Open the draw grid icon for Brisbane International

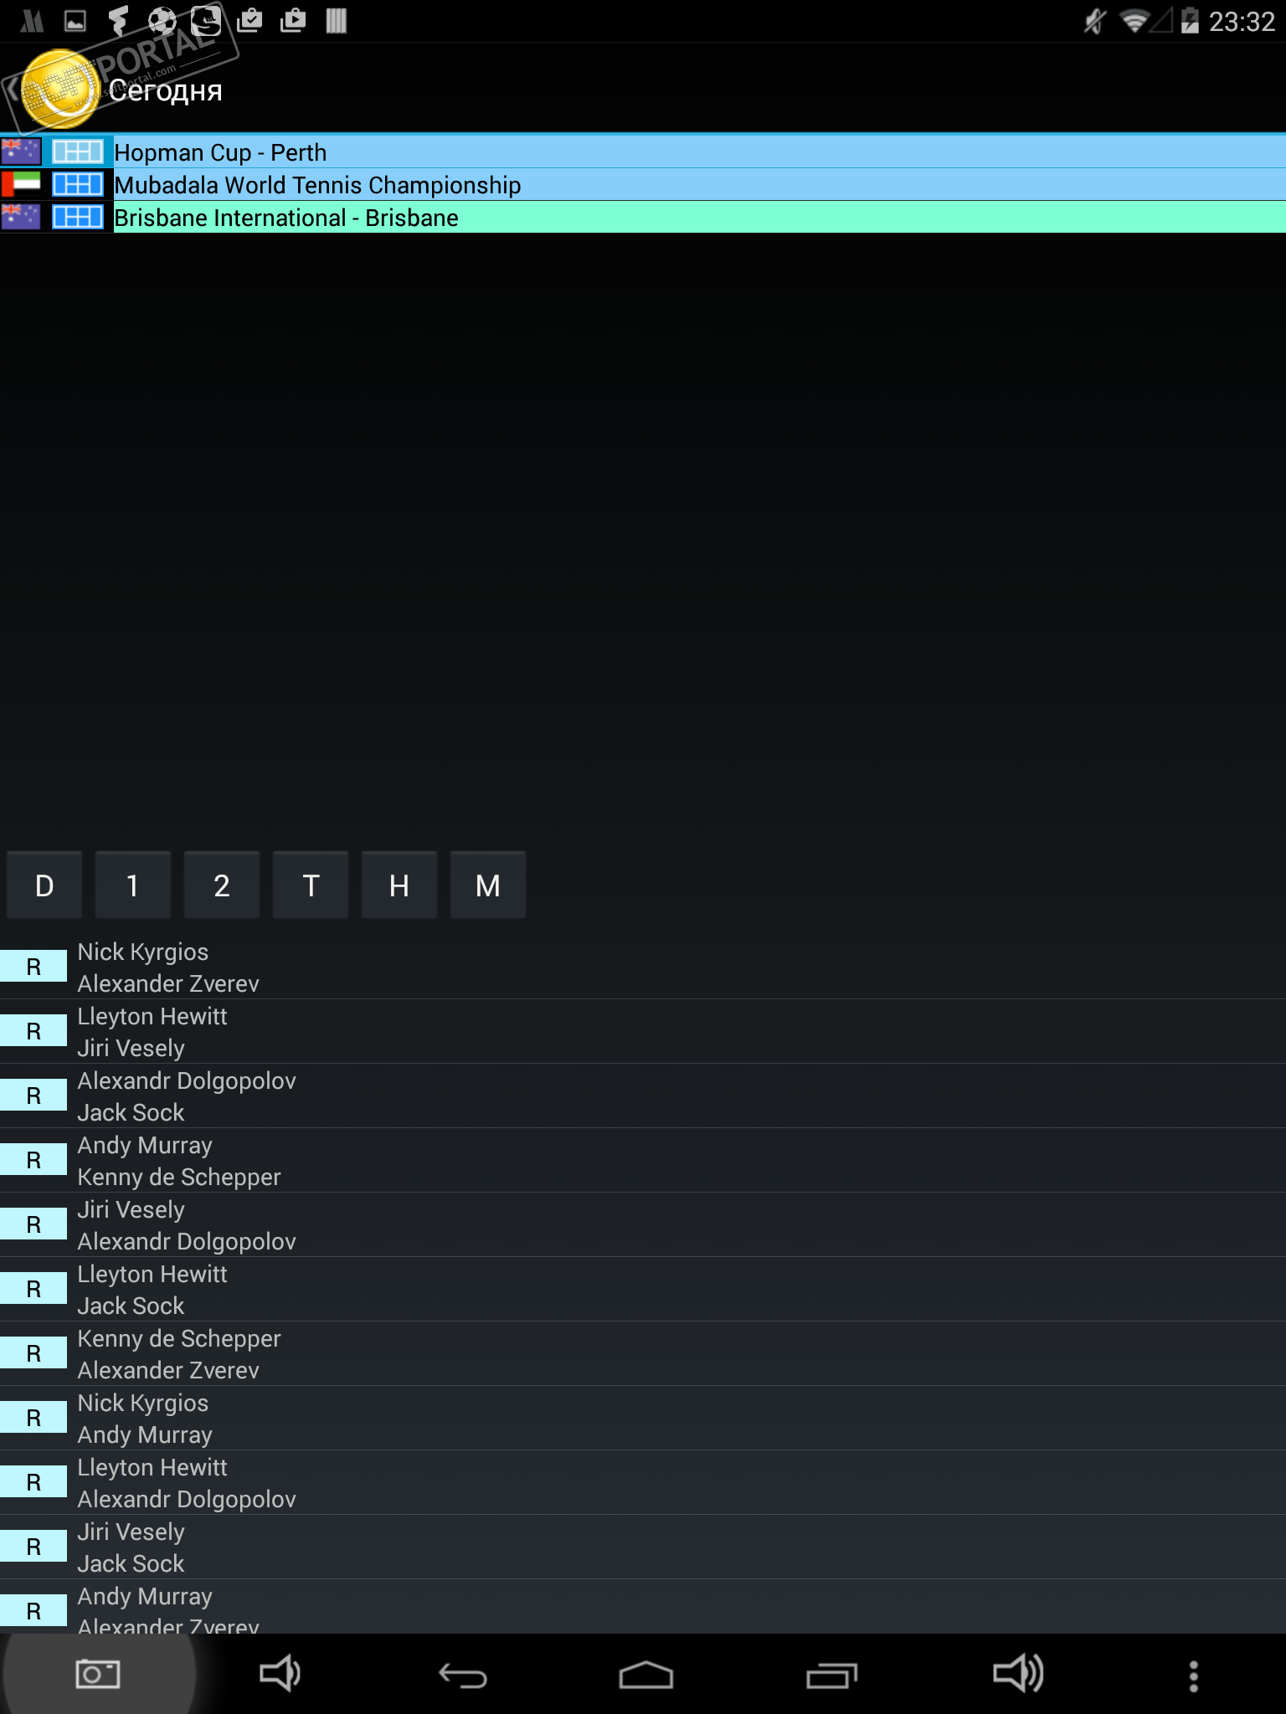(x=77, y=217)
